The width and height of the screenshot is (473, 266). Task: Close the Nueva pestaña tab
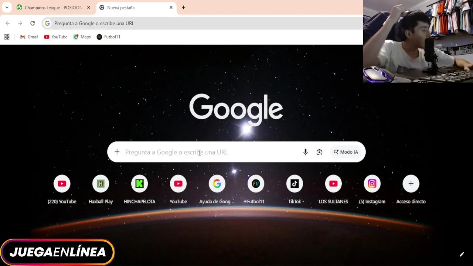tap(171, 7)
